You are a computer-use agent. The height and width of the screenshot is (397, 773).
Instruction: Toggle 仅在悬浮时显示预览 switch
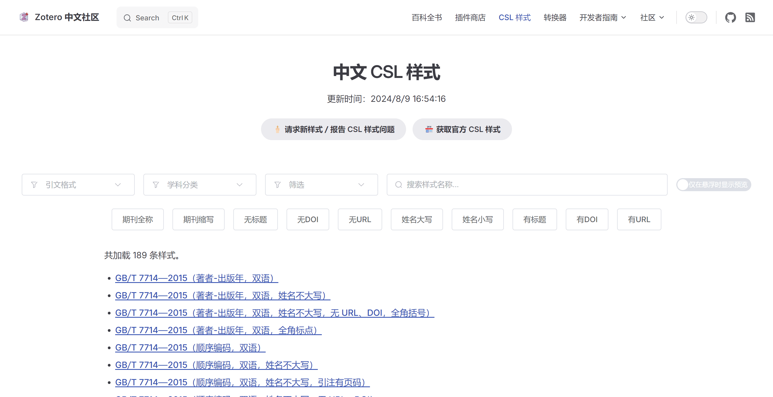pyautogui.click(x=714, y=185)
